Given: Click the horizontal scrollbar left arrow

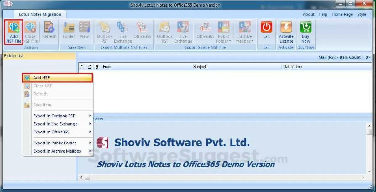Looking at the screenshot, I should (x=81, y=178).
